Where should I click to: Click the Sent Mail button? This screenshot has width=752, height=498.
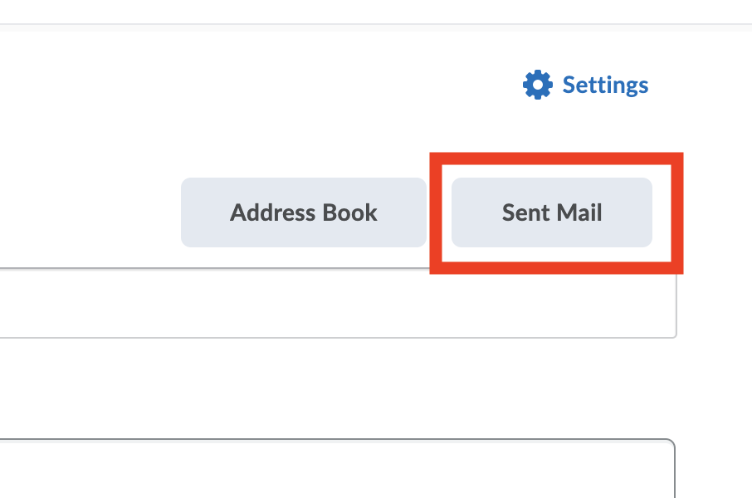(552, 212)
